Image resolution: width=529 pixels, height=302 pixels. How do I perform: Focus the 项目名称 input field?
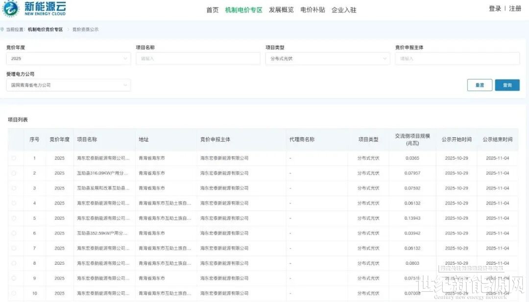198,59
